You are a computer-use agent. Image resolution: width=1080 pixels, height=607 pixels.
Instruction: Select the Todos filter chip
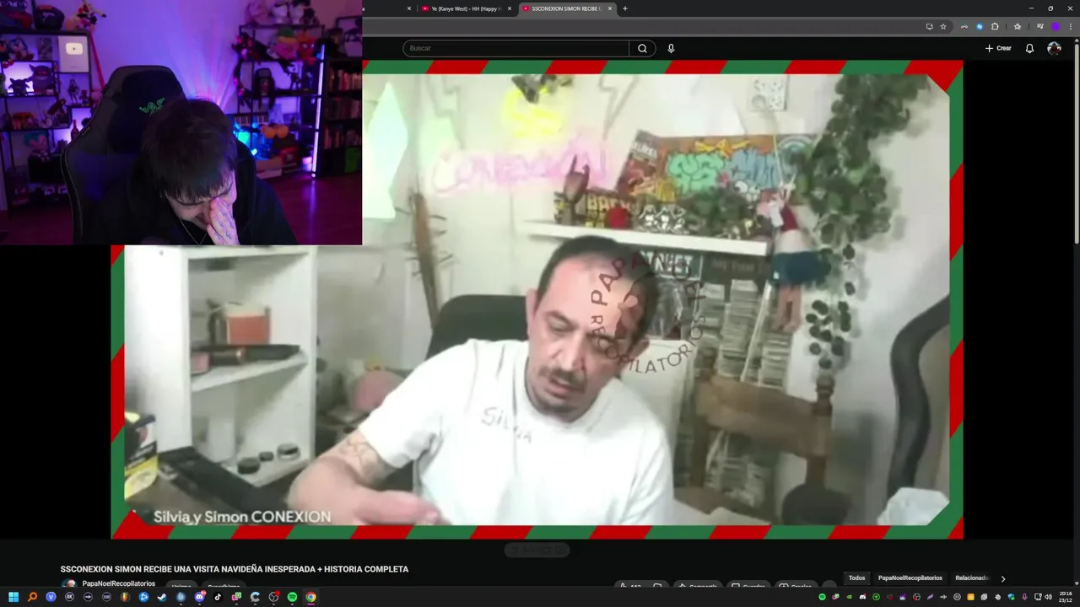tap(856, 578)
